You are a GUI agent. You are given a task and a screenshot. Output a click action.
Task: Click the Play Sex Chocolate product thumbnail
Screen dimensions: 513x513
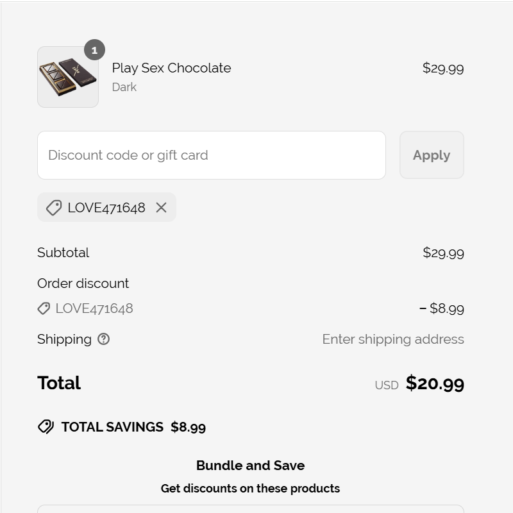(68, 77)
